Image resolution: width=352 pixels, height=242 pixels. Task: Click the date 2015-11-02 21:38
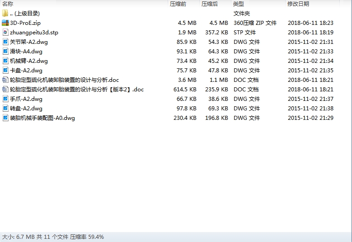point(310,108)
